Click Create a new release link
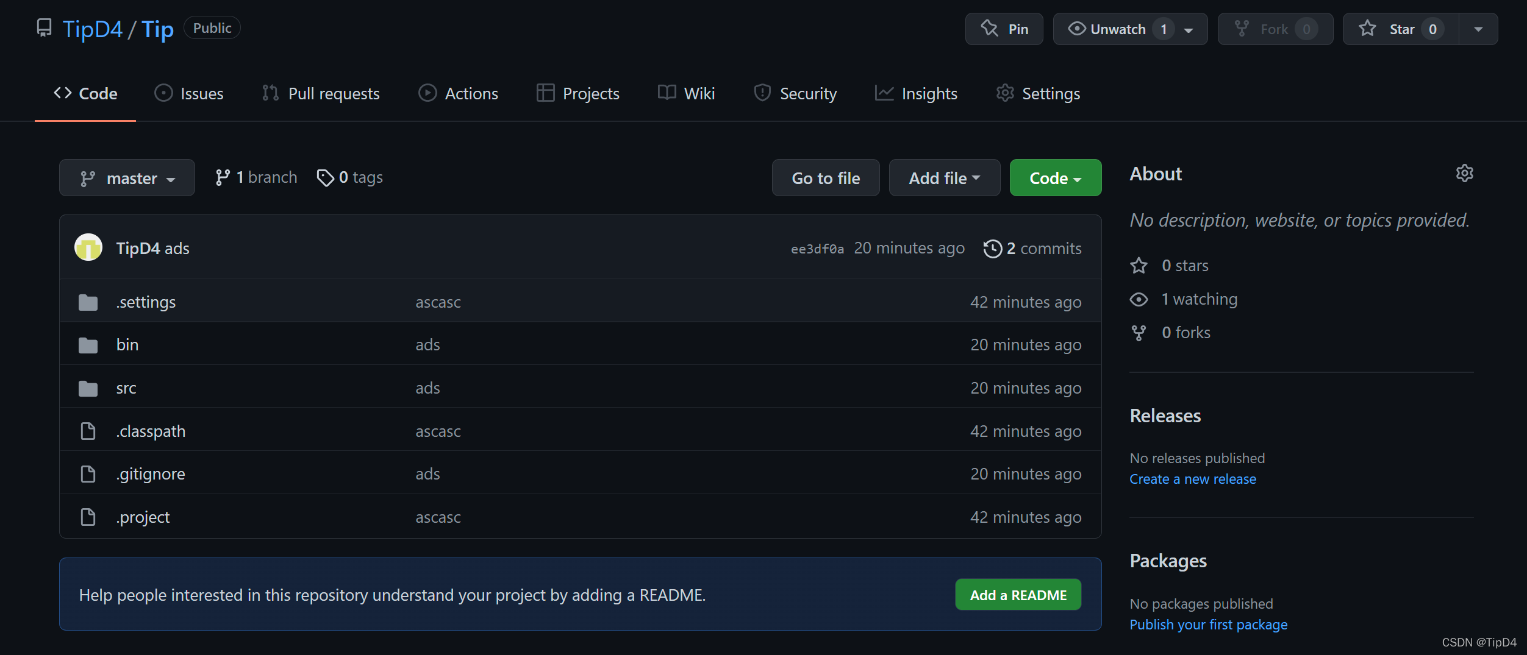The image size is (1527, 655). click(x=1193, y=479)
